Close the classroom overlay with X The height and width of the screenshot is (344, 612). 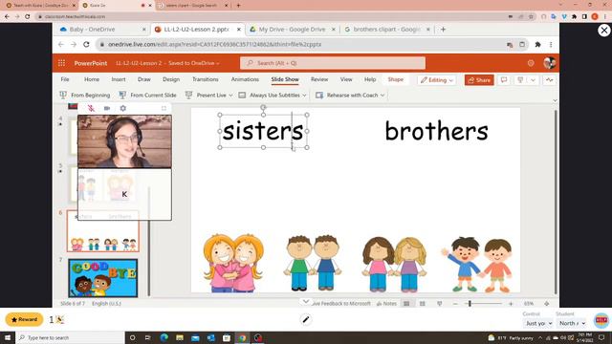click(x=603, y=30)
